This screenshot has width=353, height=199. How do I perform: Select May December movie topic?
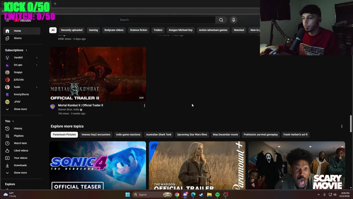[x=225, y=135]
